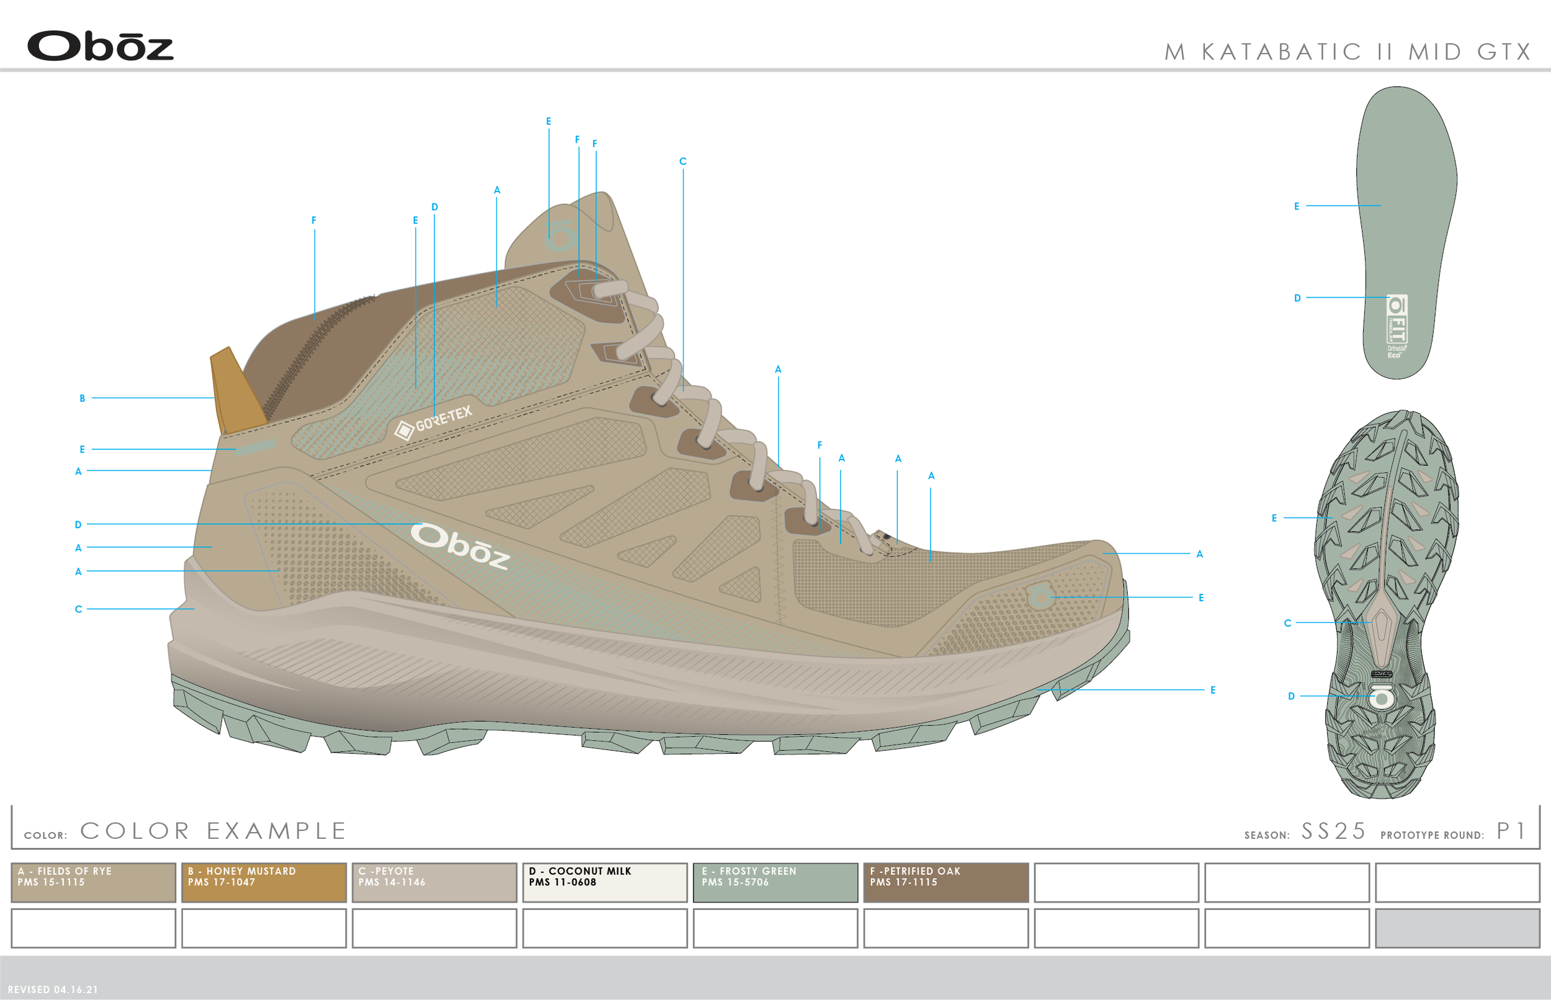Click the 'C' callout pointing at the midsole heel

78,609
